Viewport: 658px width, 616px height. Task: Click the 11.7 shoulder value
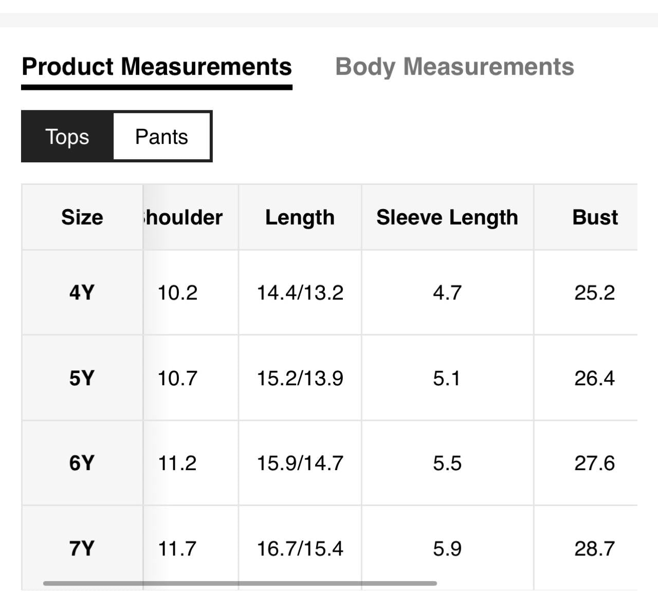pyautogui.click(x=177, y=549)
